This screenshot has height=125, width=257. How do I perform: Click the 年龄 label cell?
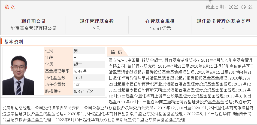pyautogui.click(x=59, y=57)
